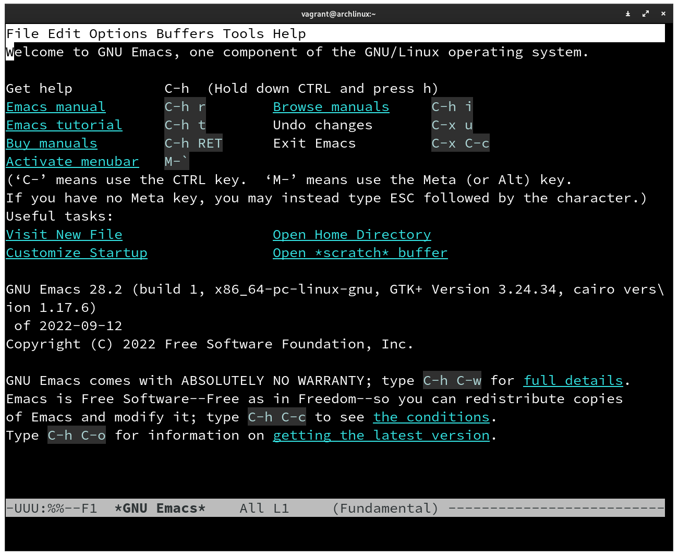
Task: Open the Edit menu
Action: coord(64,34)
